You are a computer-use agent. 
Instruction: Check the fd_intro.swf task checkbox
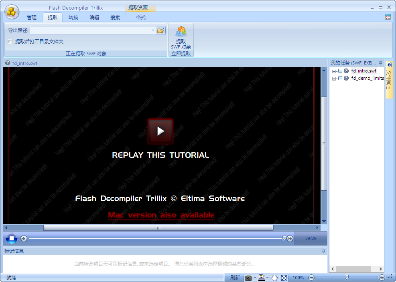340,71
